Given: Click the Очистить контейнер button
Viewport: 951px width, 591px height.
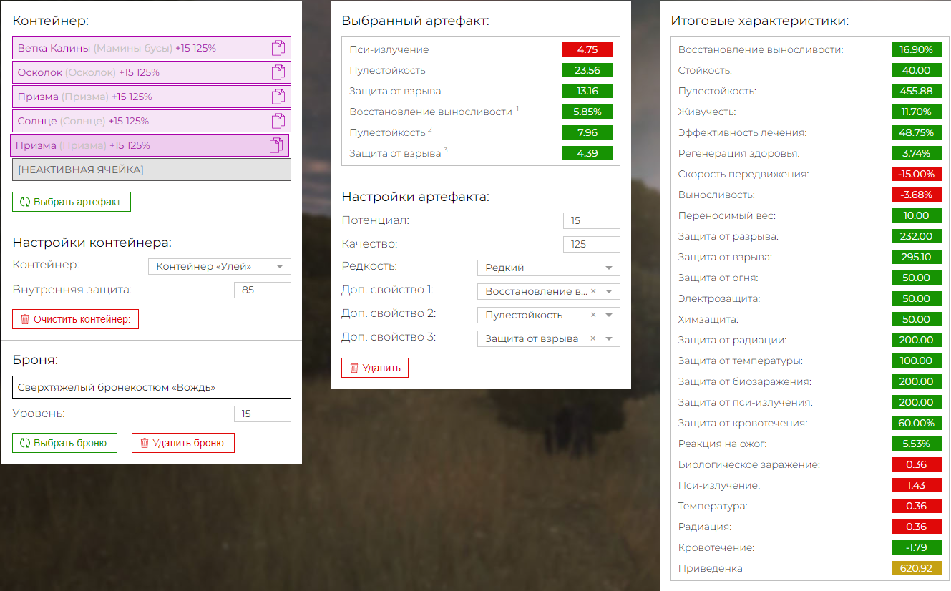Looking at the screenshot, I should pos(75,319).
